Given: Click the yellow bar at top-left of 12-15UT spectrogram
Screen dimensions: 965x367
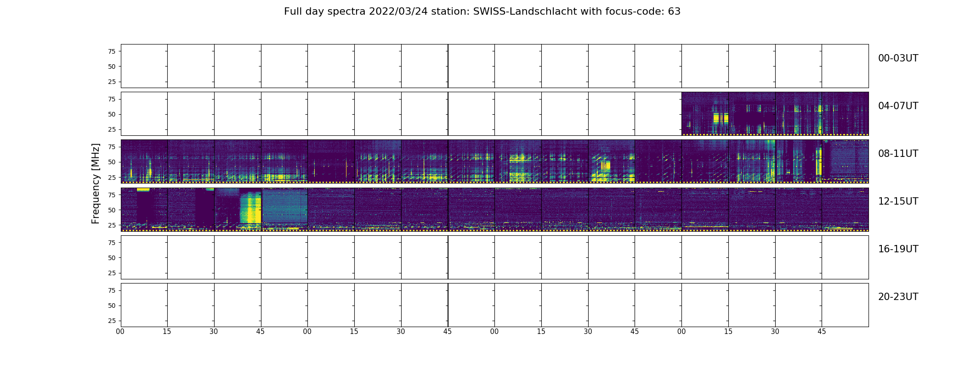Looking at the screenshot, I should click(x=143, y=189).
